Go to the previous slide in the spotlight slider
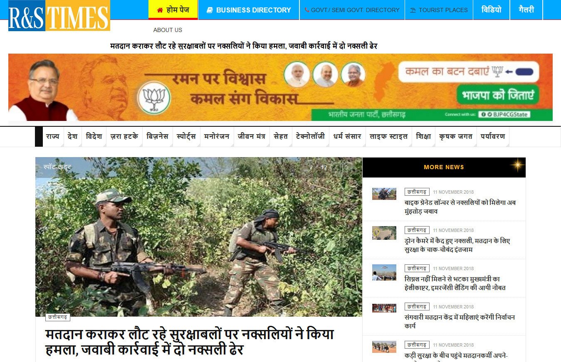 [x=336, y=167]
